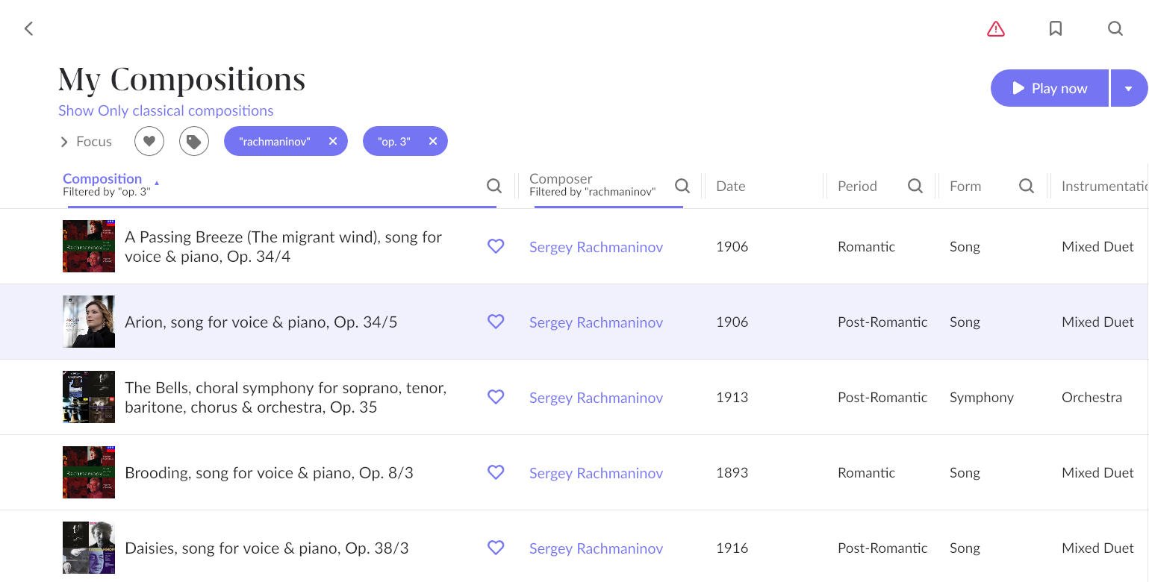Expand the Focus section chevron
Image resolution: width=1149 pixels, height=582 pixels.
point(64,142)
